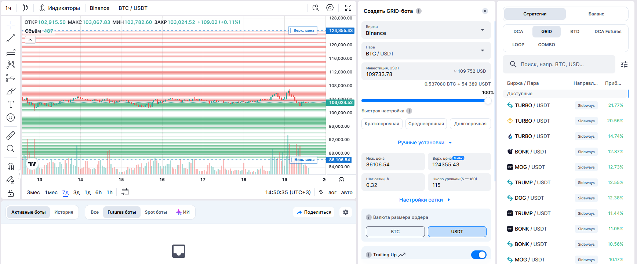This screenshot has height=264, width=637.
Task: Open the 1ч timeframe dropdown
Action: pyautogui.click(x=8, y=8)
